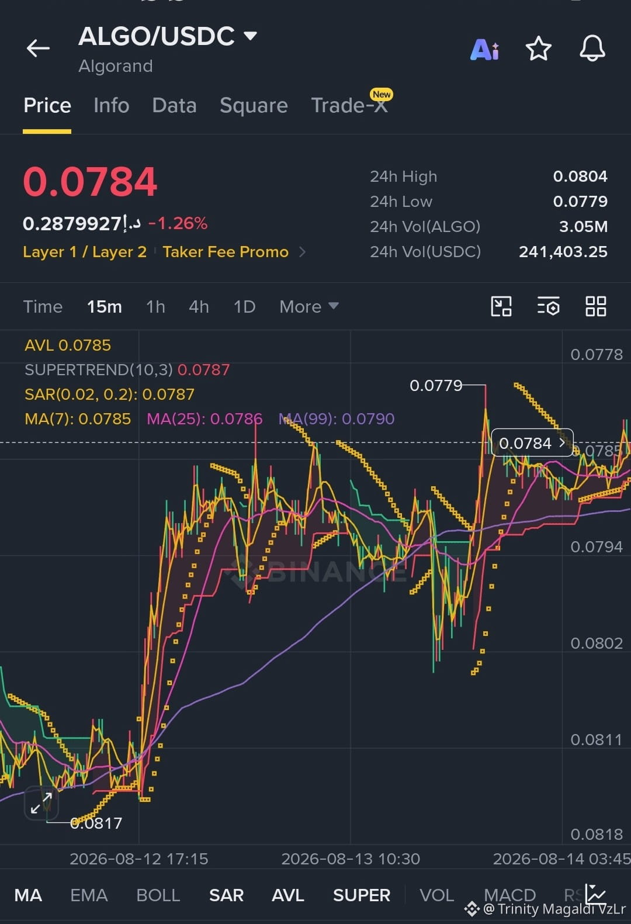Toggle the MACD sub-indicator

pyautogui.click(x=509, y=895)
